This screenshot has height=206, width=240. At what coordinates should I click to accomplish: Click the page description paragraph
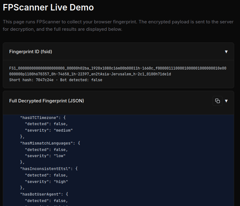click(118, 26)
